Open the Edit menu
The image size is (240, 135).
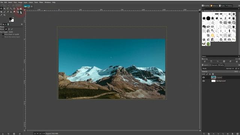6,2
